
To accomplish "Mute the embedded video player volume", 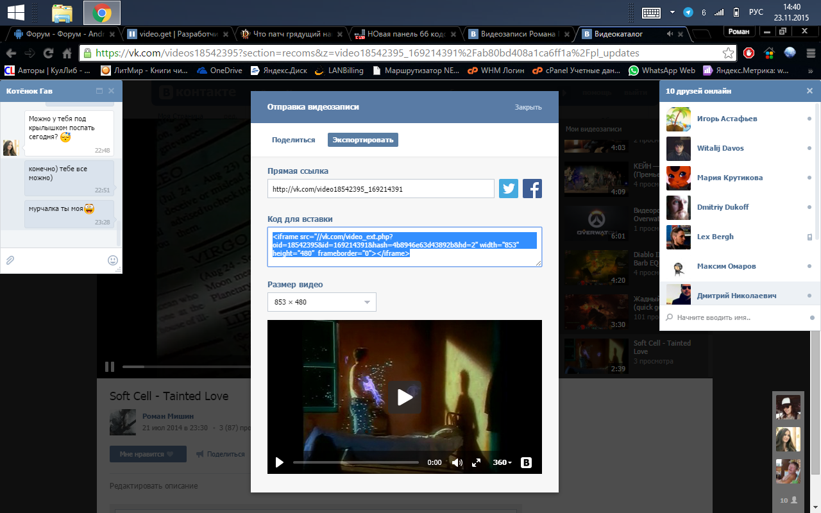I will (457, 462).
